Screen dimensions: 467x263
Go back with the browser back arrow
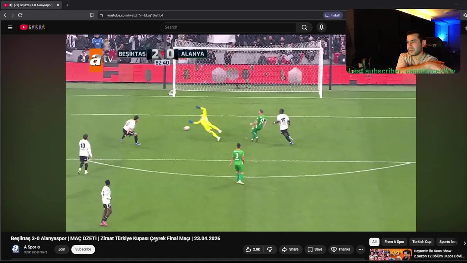tap(5, 15)
